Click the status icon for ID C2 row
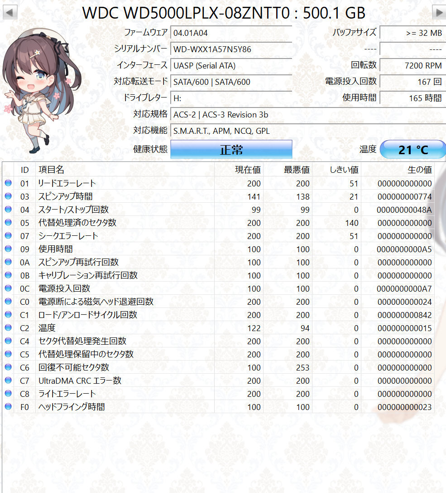 8,328
